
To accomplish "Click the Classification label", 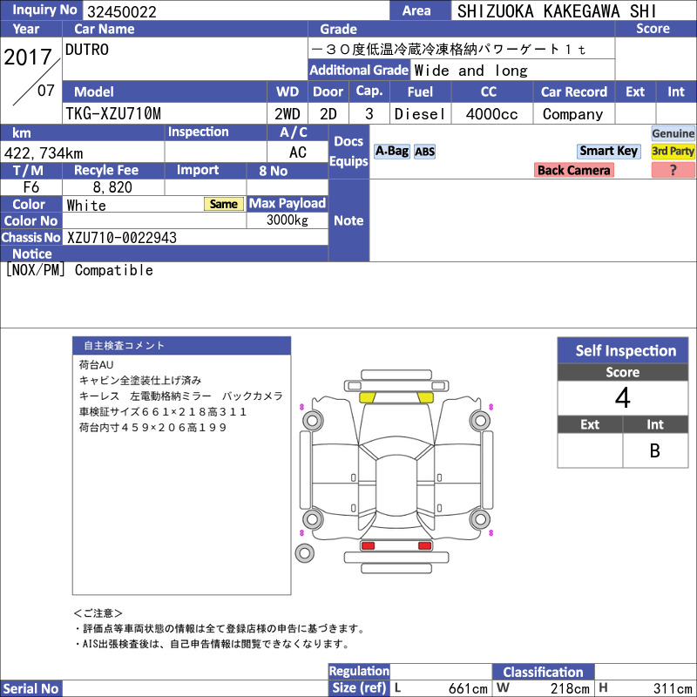I will click(x=543, y=672).
